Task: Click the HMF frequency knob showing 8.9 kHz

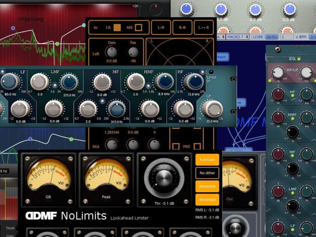Action: coord(166,82)
